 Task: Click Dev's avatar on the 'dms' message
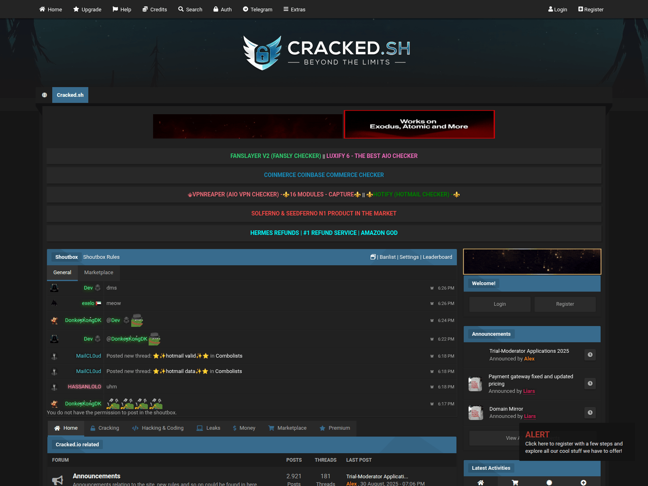pyautogui.click(x=54, y=288)
